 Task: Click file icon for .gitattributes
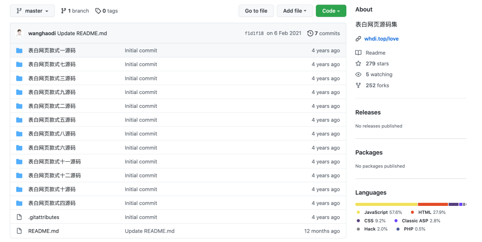click(19, 217)
